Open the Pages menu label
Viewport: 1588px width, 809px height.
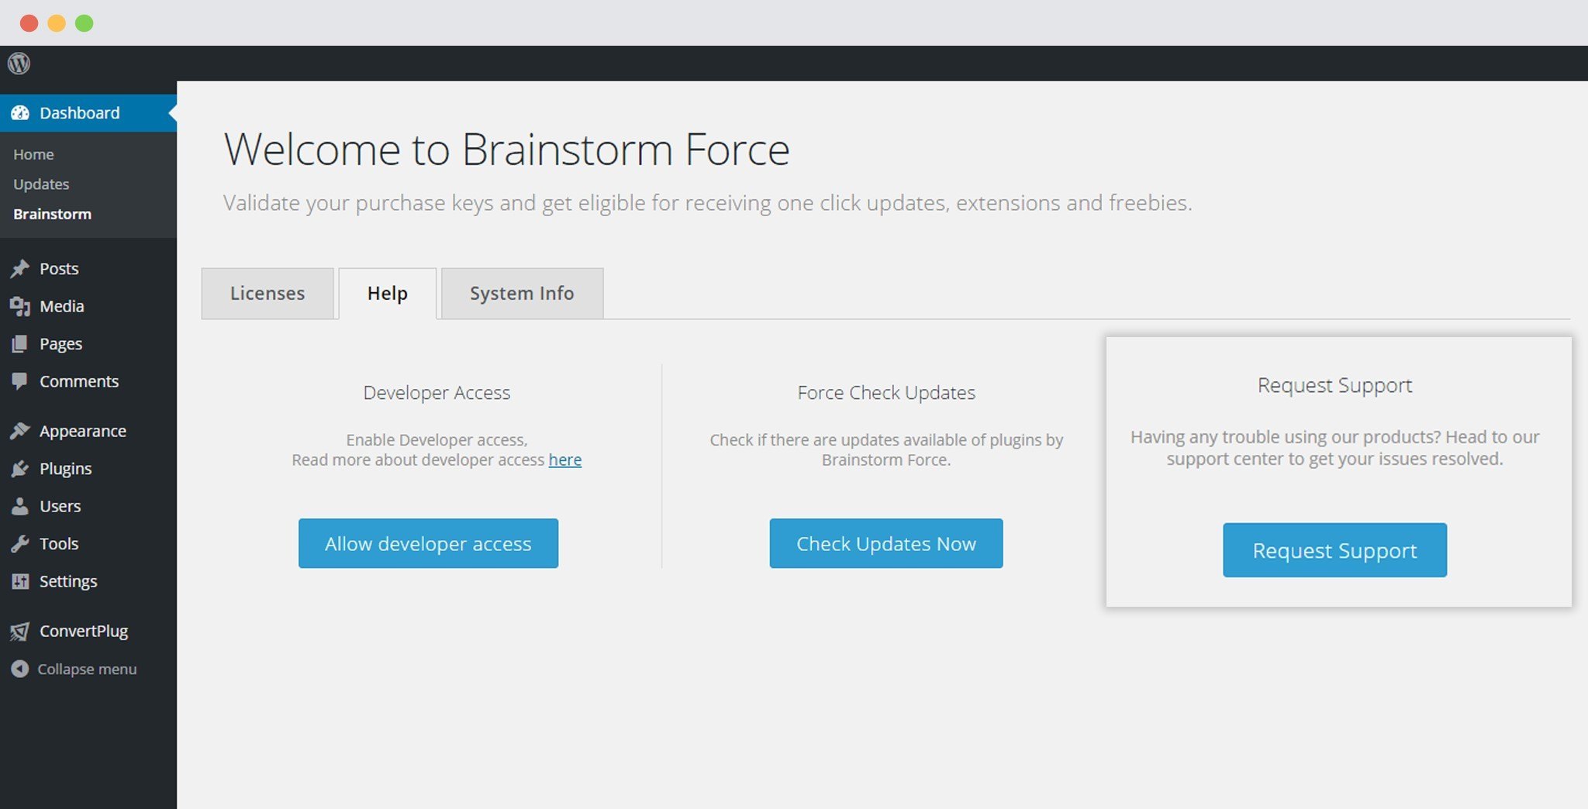coord(60,344)
